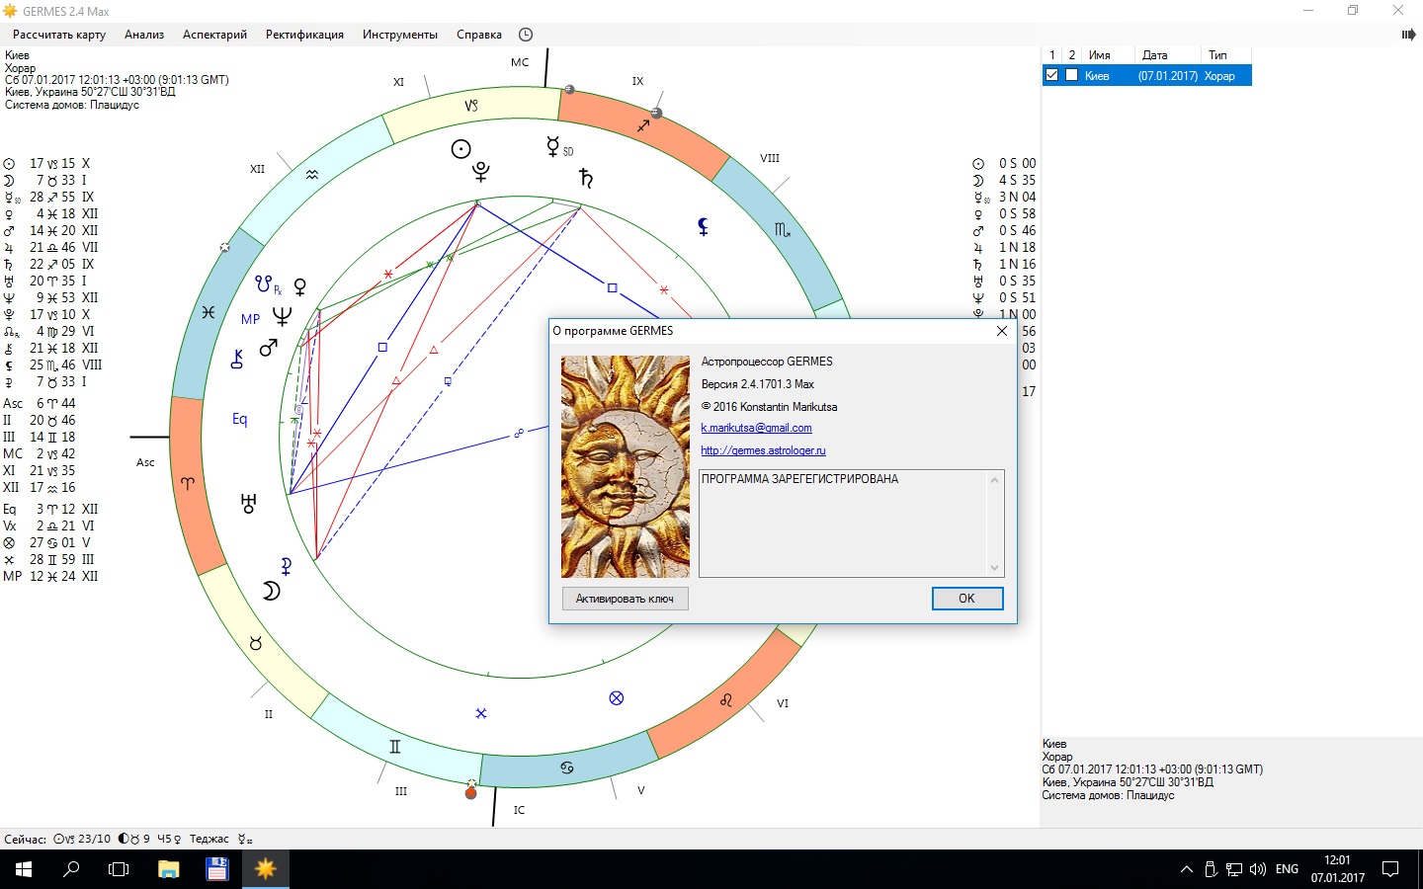
Task: Show hidden system tray icons chevron
Action: pos(1186,869)
